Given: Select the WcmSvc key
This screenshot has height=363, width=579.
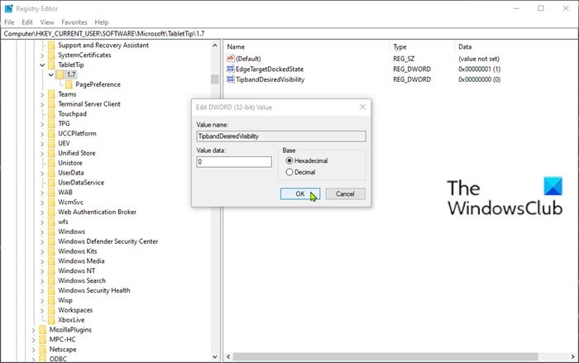Looking at the screenshot, I should coord(70,202).
